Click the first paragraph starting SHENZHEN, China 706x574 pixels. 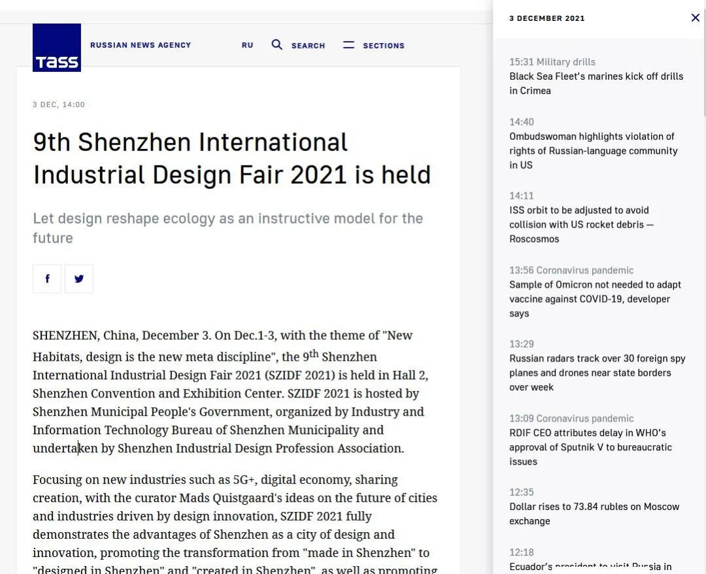231,392
